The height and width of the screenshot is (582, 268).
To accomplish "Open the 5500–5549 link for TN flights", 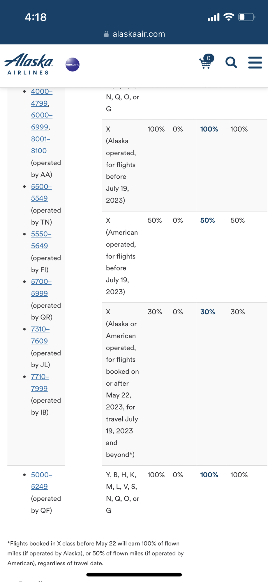I will point(41,192).
